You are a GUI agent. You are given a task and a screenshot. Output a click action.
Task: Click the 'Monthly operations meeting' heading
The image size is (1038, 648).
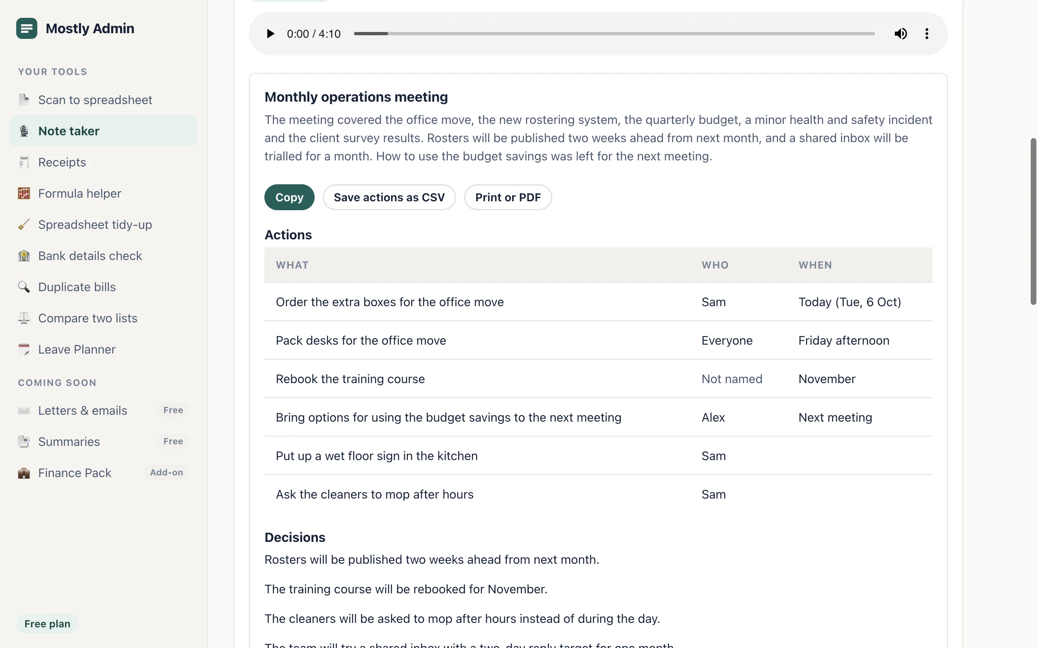pyautogui.click(x=356, y=97)
